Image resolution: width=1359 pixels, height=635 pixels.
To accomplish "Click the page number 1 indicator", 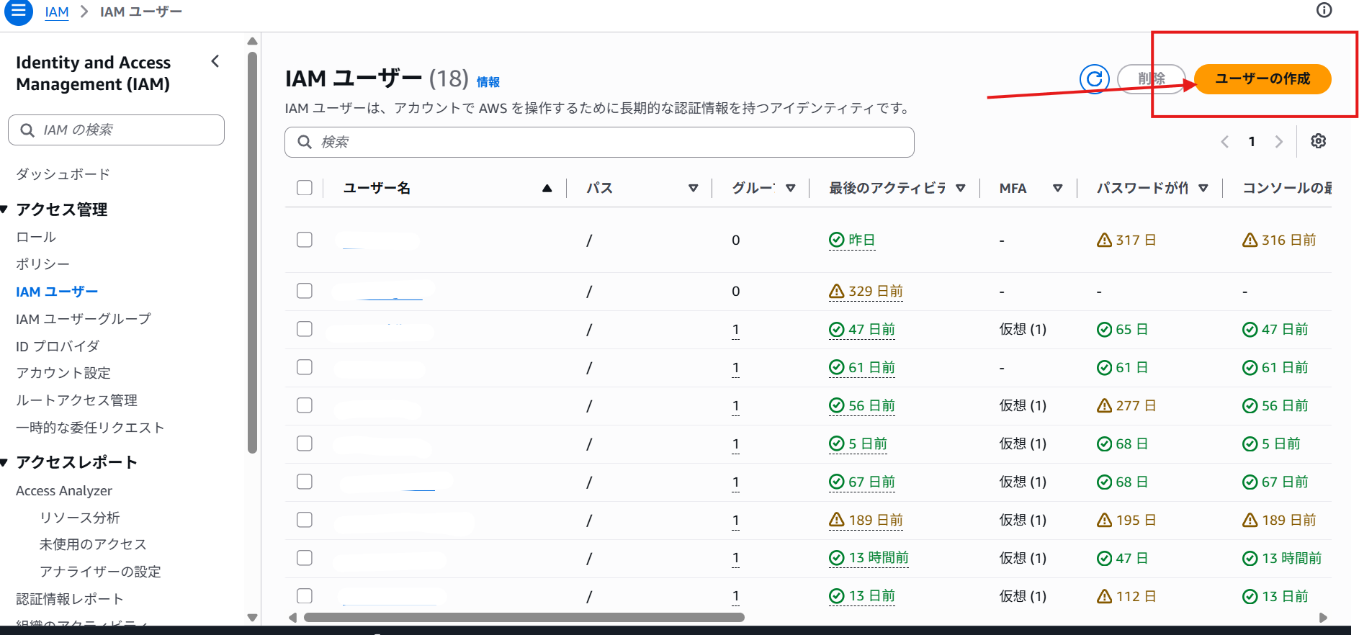I will pyautogui.click(x=1252, y=142).
